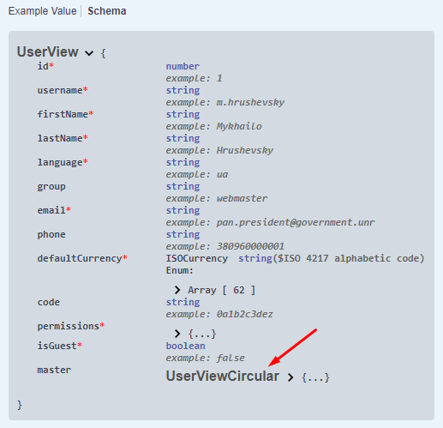Click example value false
This screenshot has height=428, width=443.
(230, 358)
